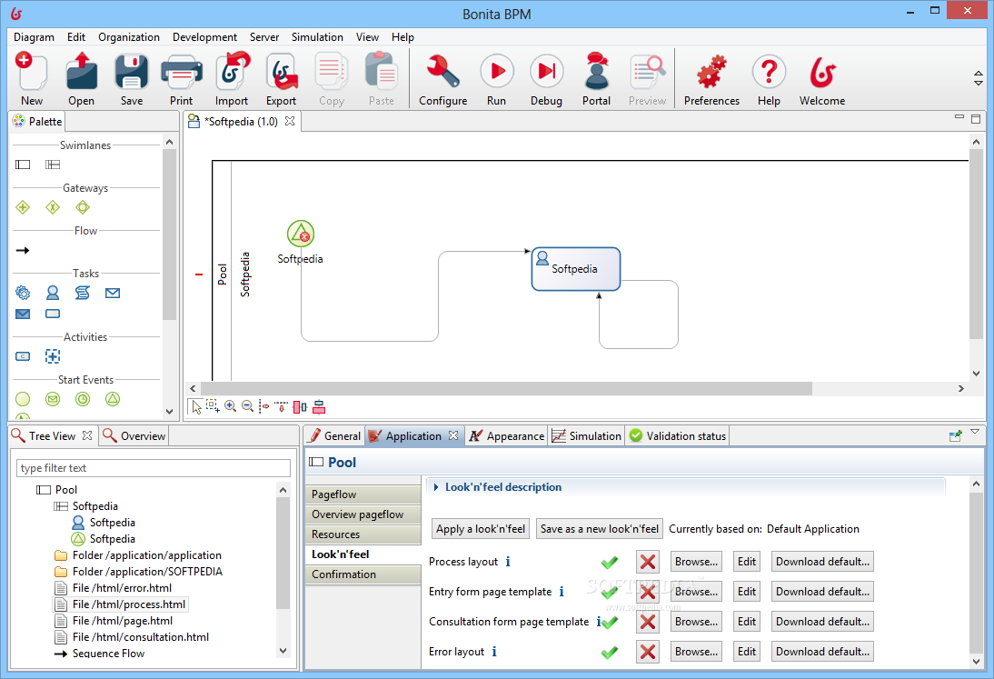Select the Palette tab
This screenshot has width=994, height=679.
[37, 121]
